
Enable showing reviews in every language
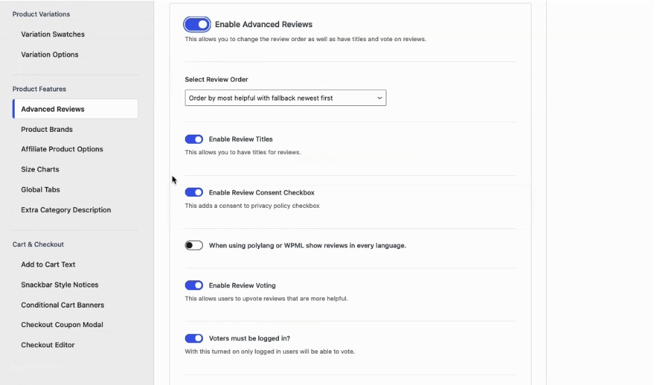194,246
